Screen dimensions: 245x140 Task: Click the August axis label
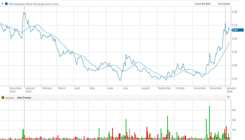(x=145, y=88)
